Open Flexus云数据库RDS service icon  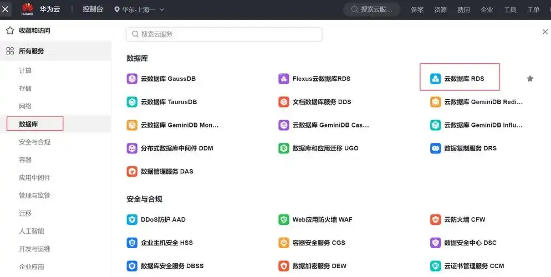click(284, 79)
